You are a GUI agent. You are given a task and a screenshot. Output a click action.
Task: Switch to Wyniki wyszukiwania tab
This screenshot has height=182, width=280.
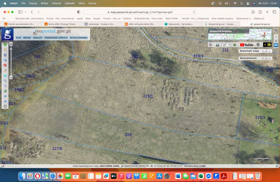point(20,24)
